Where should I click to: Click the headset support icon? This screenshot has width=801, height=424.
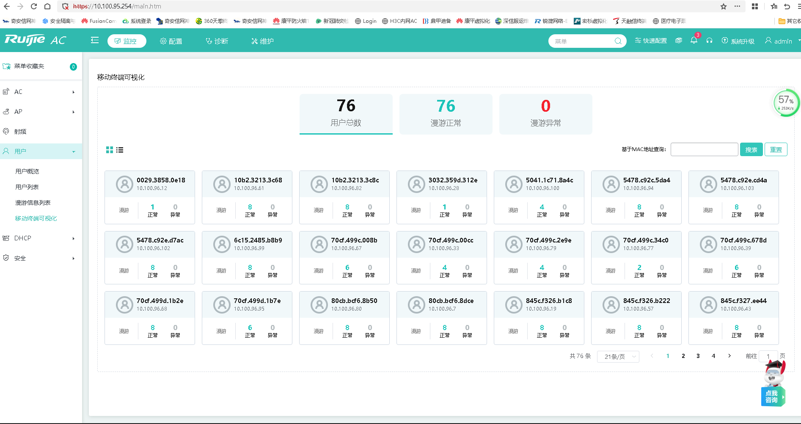709,41
